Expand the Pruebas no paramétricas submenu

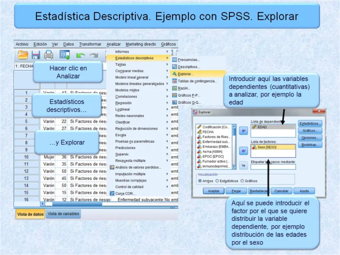tap(139, 141)
